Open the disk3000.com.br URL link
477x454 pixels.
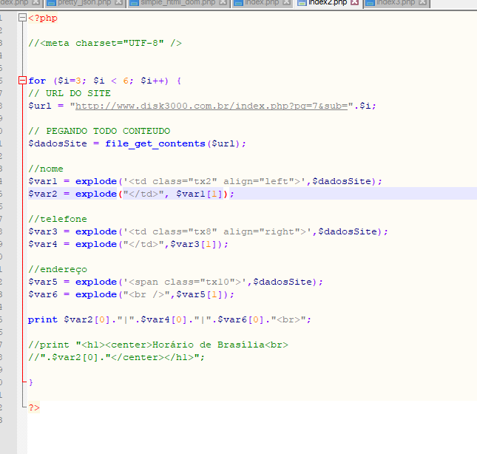pos(212,106)
